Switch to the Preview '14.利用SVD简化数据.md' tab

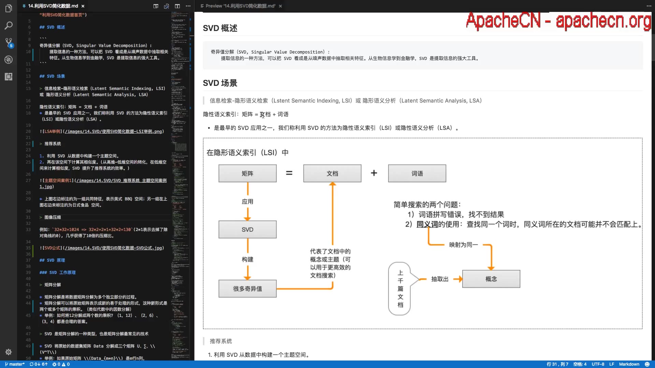pyautogui.click(x=241, y=6)
